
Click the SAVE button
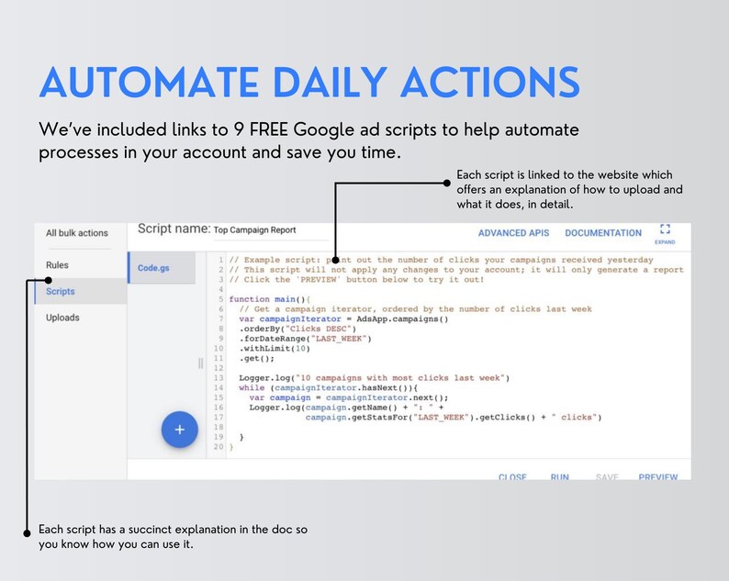pyautogui.click(x=607, y=476)
